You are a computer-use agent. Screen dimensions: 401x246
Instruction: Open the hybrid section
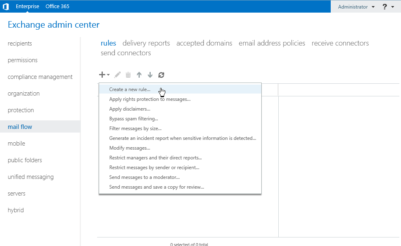15,210
